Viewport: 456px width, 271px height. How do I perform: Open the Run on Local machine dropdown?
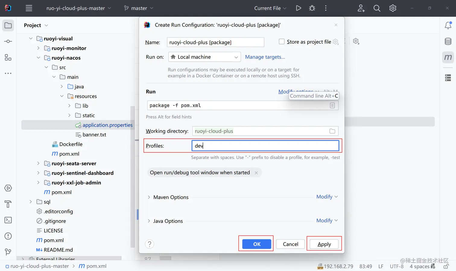pos(204,57)
